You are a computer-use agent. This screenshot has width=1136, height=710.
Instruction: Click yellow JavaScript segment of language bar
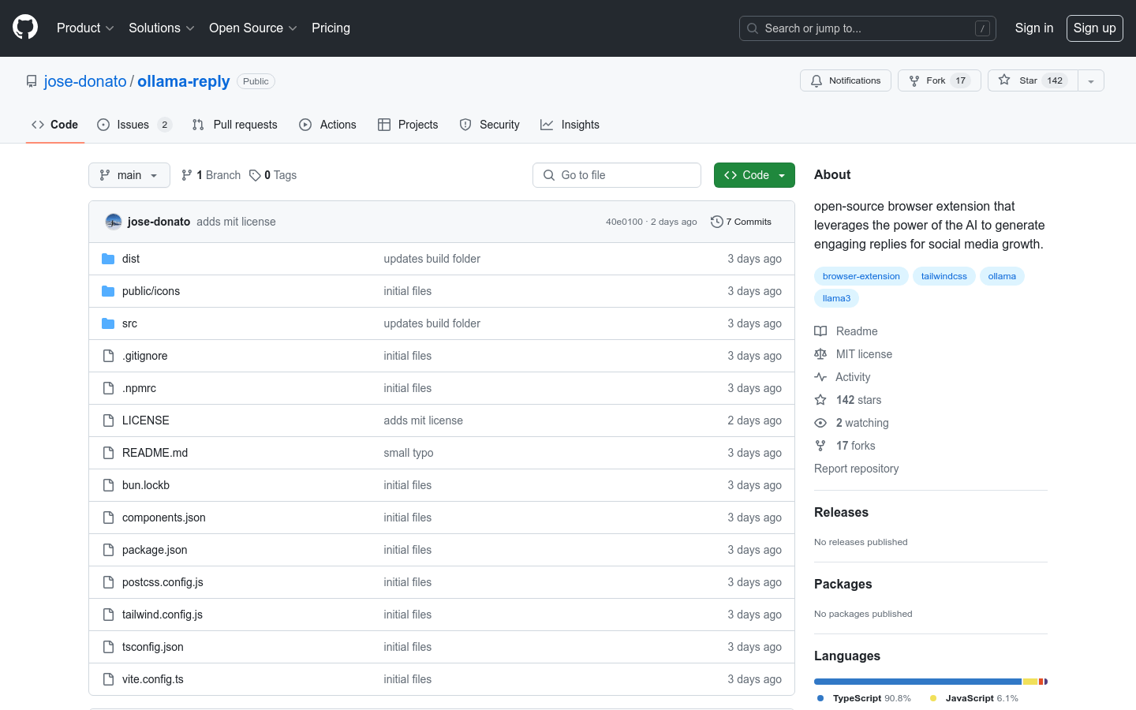(x=1030, y=682)
